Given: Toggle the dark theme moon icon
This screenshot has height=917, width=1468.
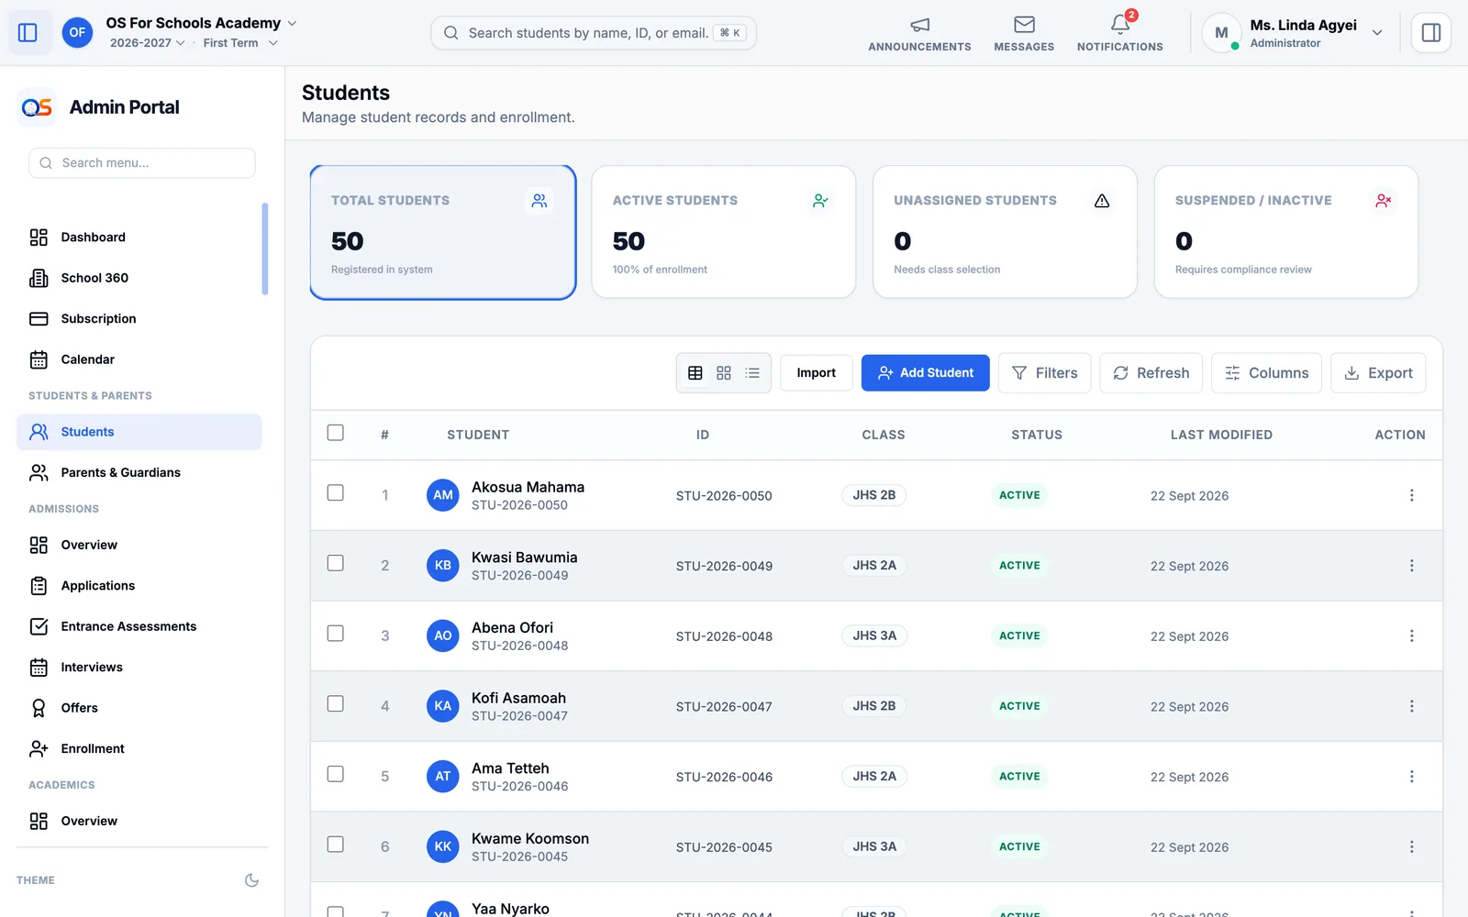Looking at the screenshot, I should [251, 880].
